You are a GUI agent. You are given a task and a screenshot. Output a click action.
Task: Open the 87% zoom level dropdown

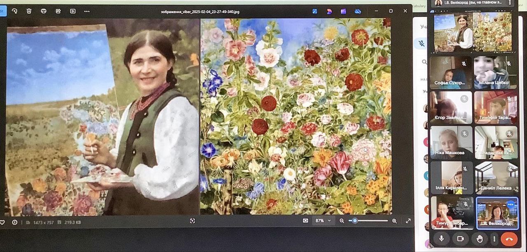coord(323,221)
